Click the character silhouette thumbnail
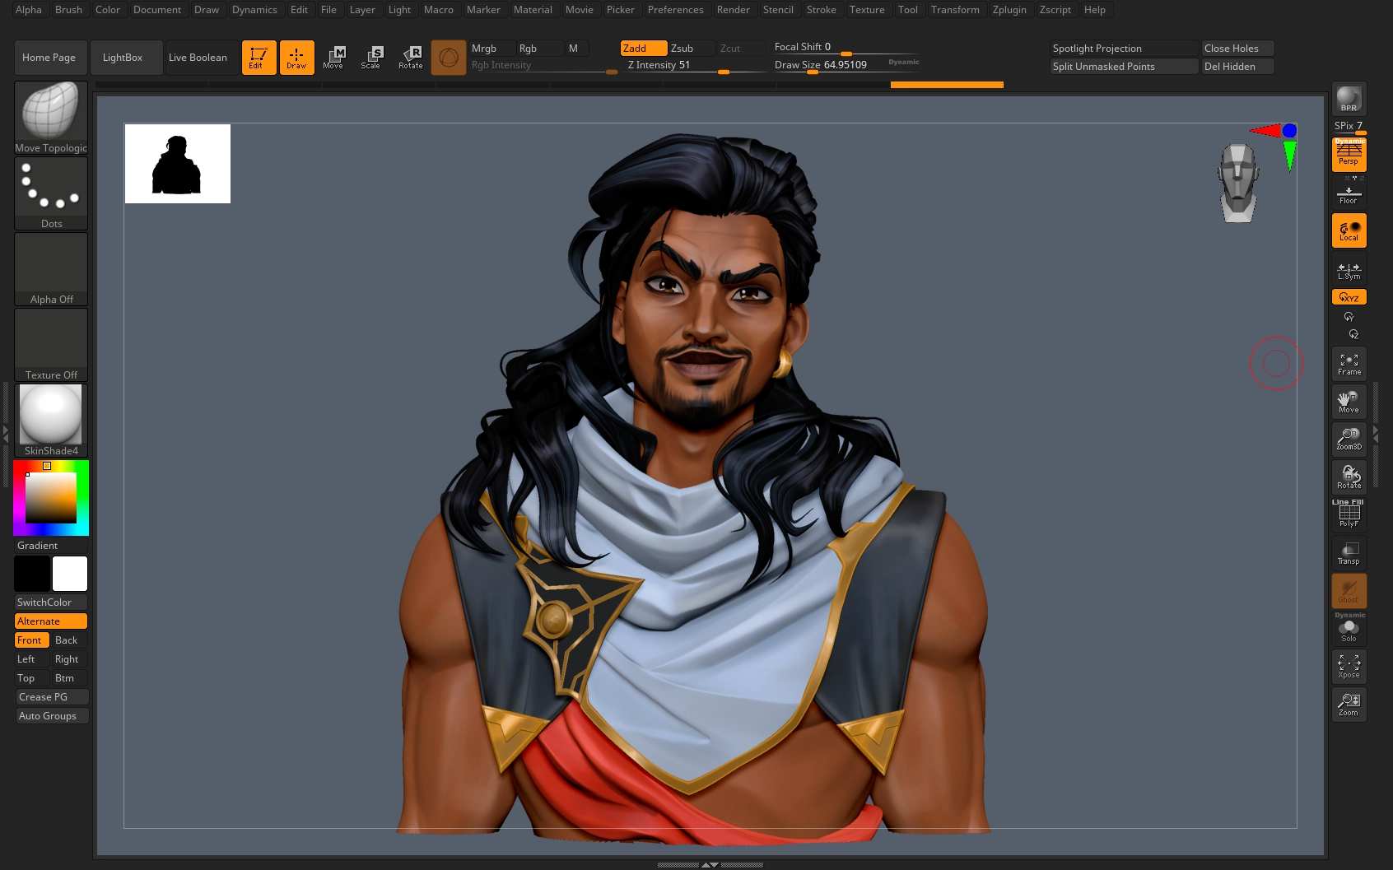Viewport: 1393px width, 870px height. point(178,164)
